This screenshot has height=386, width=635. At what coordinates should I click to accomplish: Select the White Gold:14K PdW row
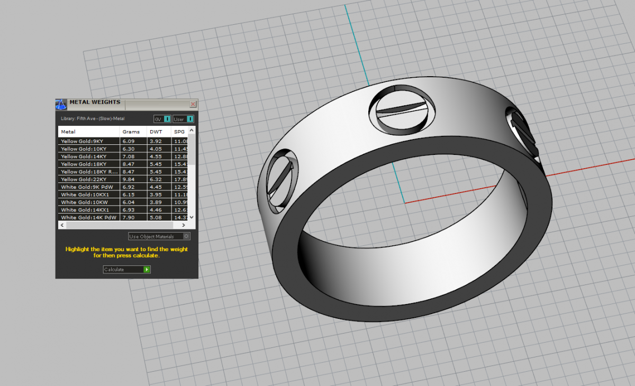(x=88, y=217)
